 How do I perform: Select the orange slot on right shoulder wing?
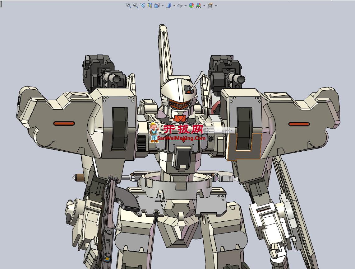(299, 124)
